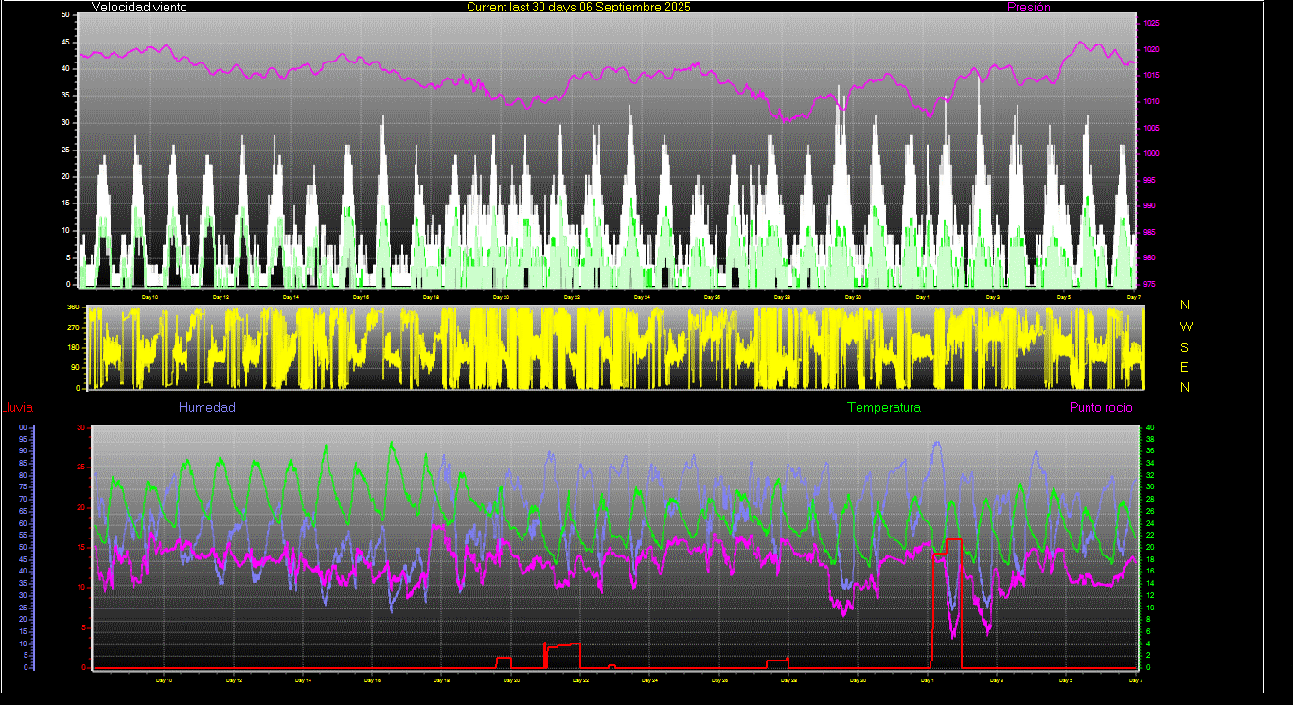
Task: Click the red 'lluvia' rain label
Action: [19, 408]
